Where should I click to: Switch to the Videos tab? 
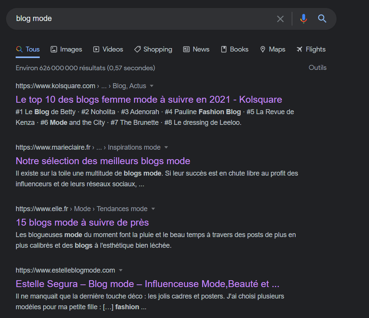(x=108, y=49)
